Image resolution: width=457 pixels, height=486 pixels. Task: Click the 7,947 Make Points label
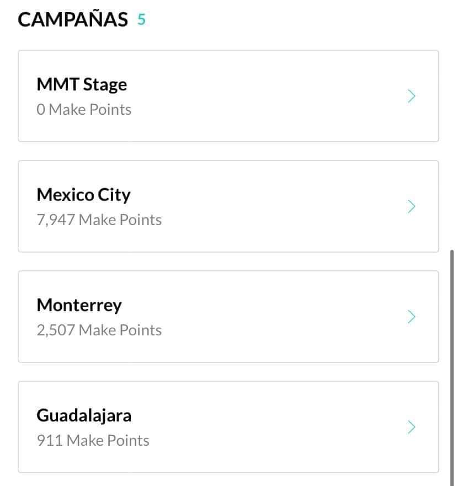[x=99, y=220]
